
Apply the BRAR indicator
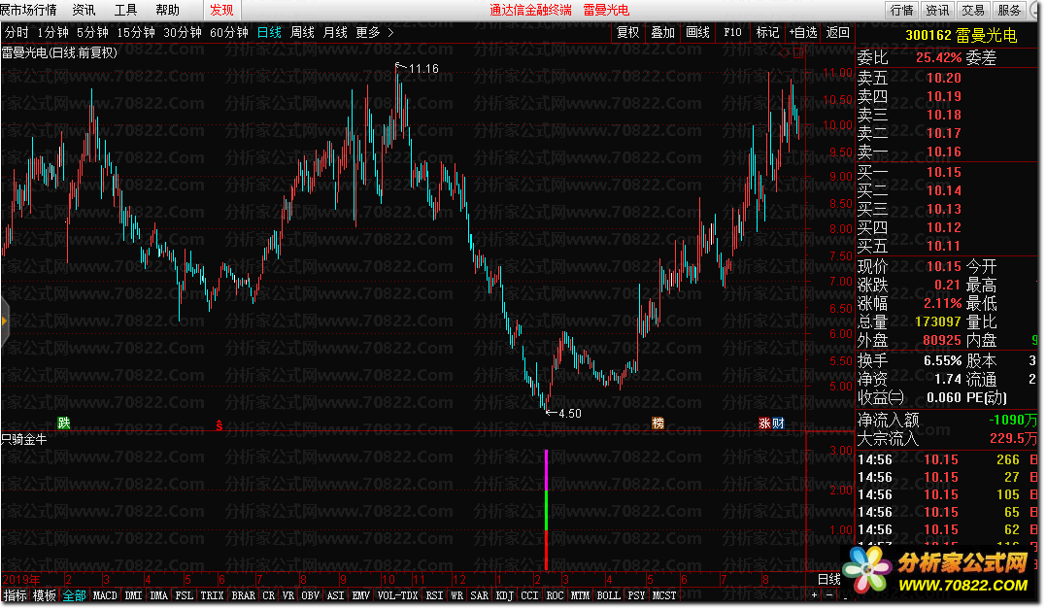click(x=243, y=595)
